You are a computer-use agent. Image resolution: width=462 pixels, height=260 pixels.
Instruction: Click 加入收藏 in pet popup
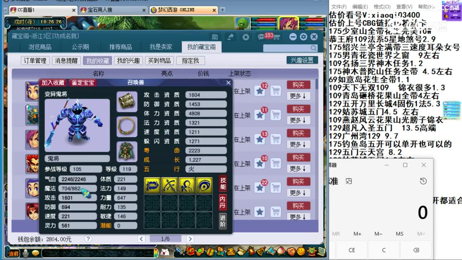tap(53, 83)
